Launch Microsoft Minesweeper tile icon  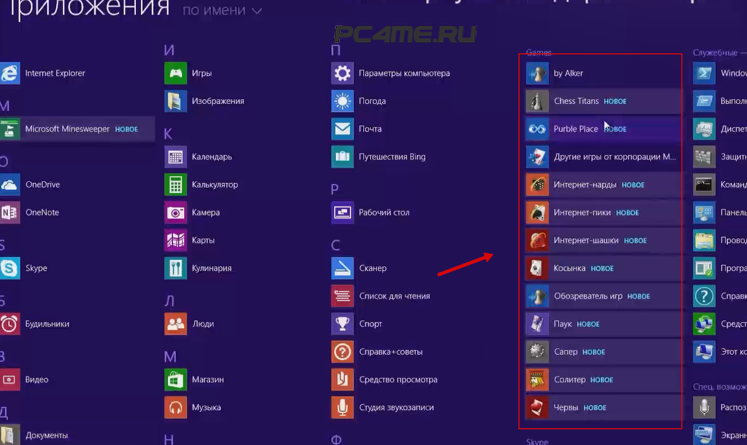10,129
